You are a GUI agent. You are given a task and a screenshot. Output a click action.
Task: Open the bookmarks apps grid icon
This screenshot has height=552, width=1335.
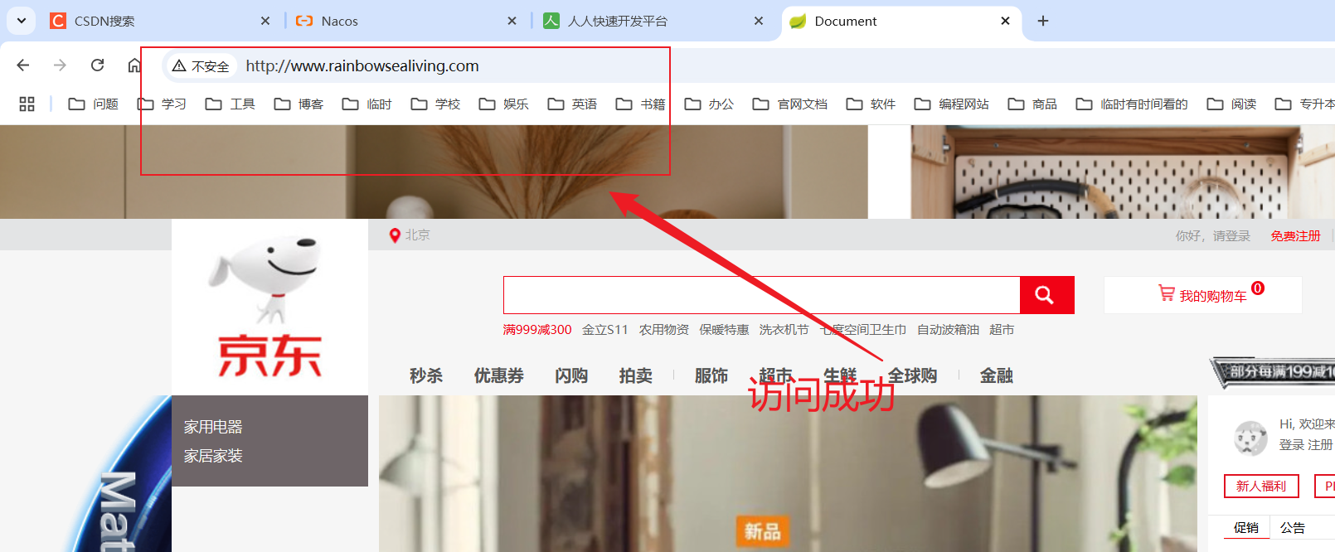(27, 104)
